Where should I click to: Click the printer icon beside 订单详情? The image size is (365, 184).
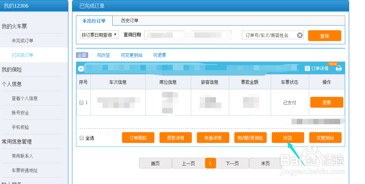tap(338, 68)
